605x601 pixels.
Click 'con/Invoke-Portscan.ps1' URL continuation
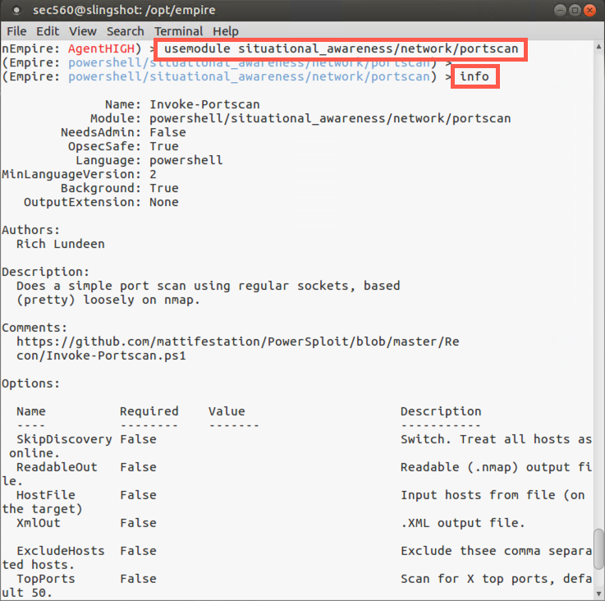tap(101, 356)
